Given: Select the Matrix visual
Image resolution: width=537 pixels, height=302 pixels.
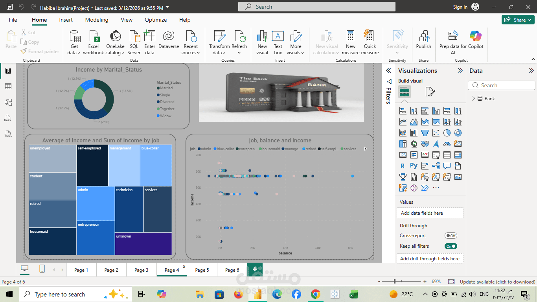Looking at the screenshot, I should pyautogui.click(x=458, y=155).
